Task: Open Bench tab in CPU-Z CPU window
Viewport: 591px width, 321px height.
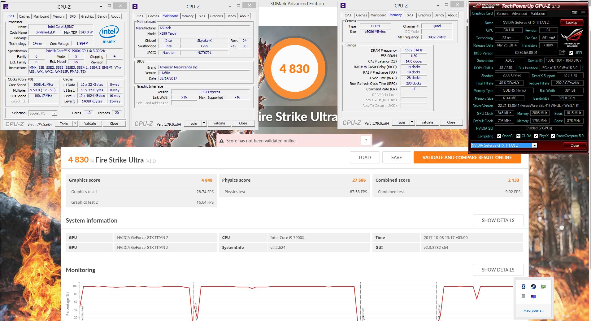Action: click(102, 16)
